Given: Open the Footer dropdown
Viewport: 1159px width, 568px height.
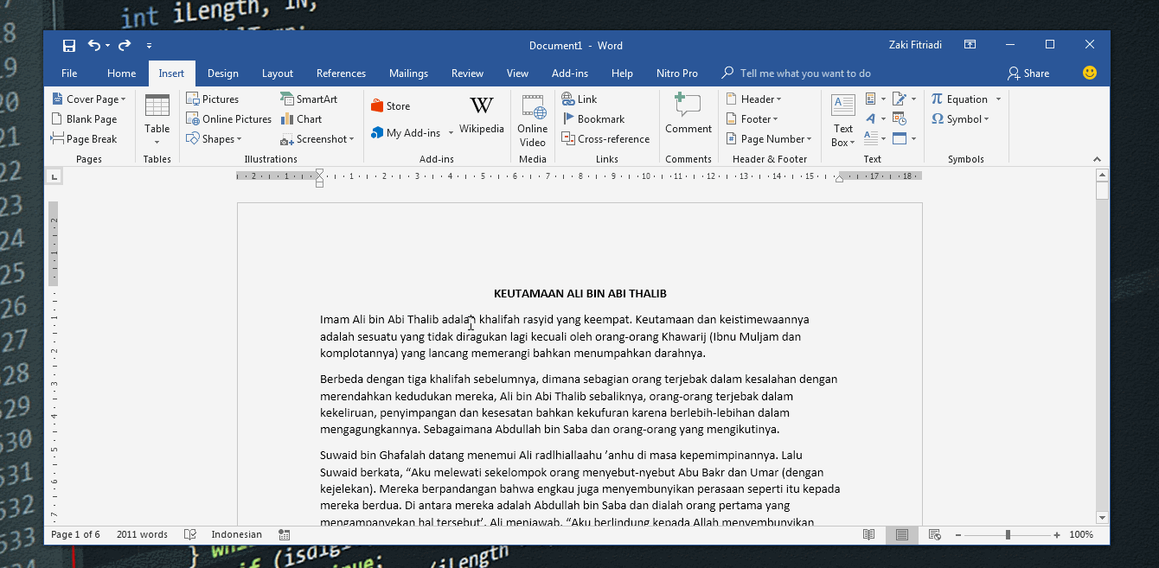Looking at the screenshot, I should click(752, 119).
